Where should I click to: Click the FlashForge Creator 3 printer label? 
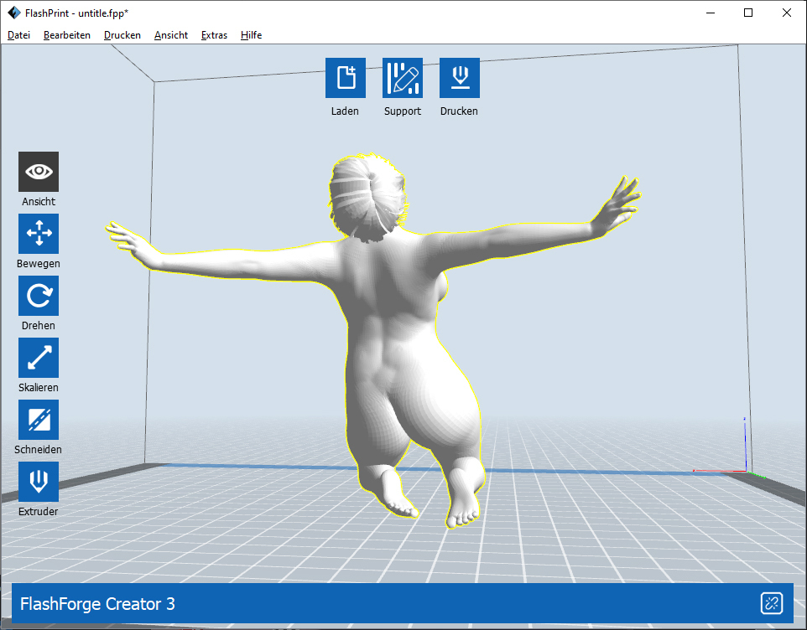97,604
